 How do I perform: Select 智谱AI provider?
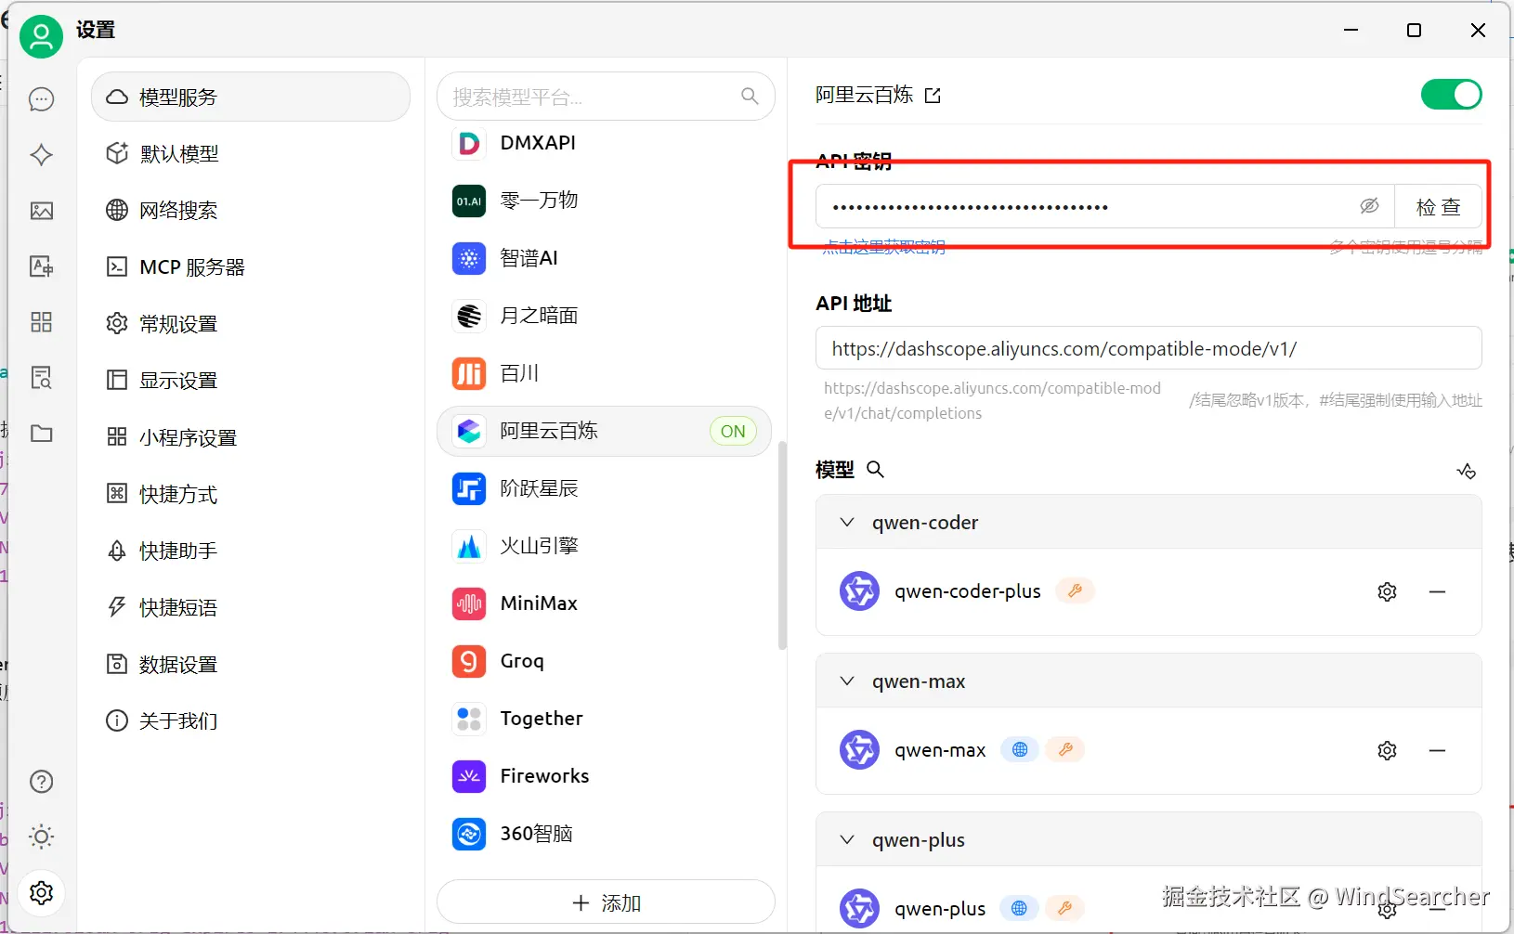click(x=605, y=258)
